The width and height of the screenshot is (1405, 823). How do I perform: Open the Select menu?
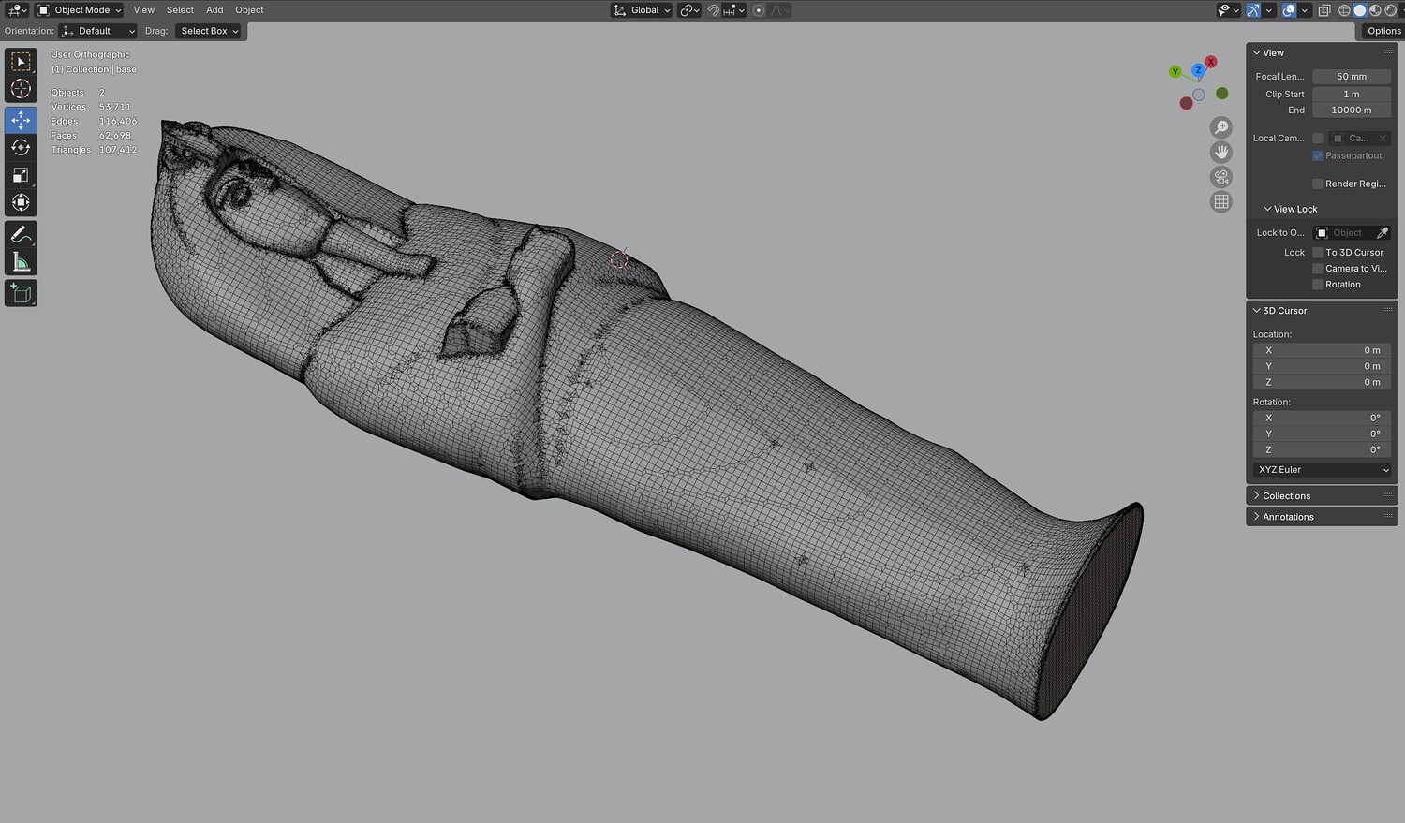click(x=180, y=10)
